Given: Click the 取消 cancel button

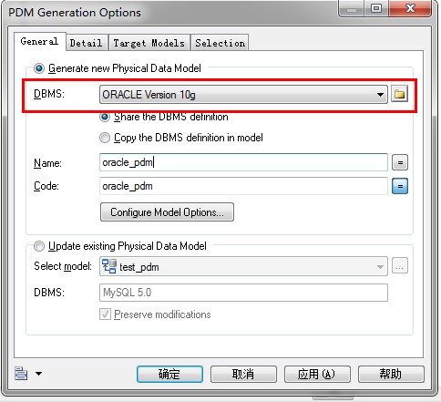Looking at the screenshot, I should pyautogui.click(x=243, y=374).
